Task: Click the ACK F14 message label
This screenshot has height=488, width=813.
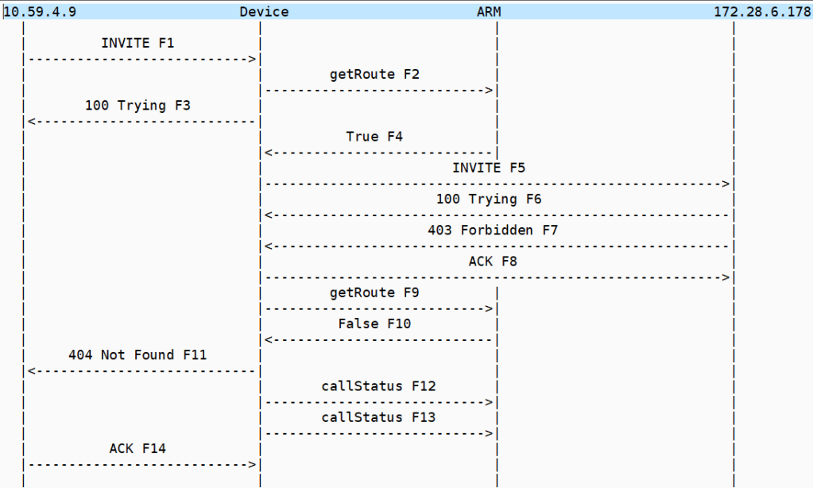Action: click(137, 448)
